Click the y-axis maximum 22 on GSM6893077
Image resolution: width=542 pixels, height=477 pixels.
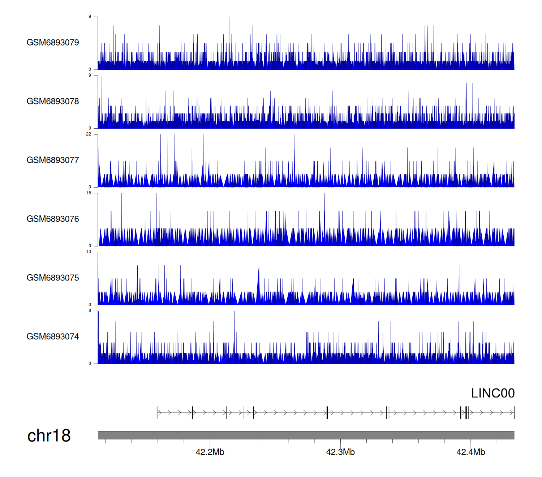pos(89,134)
